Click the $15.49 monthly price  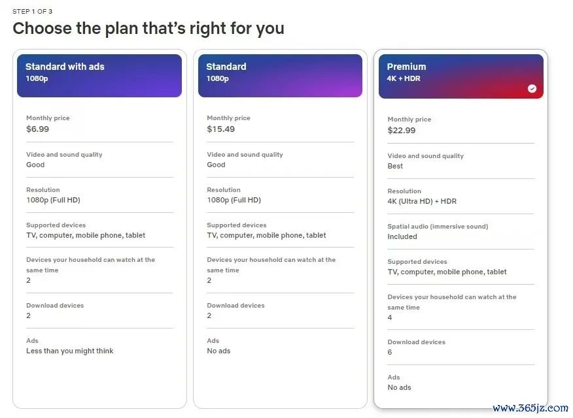pos(220,129)
